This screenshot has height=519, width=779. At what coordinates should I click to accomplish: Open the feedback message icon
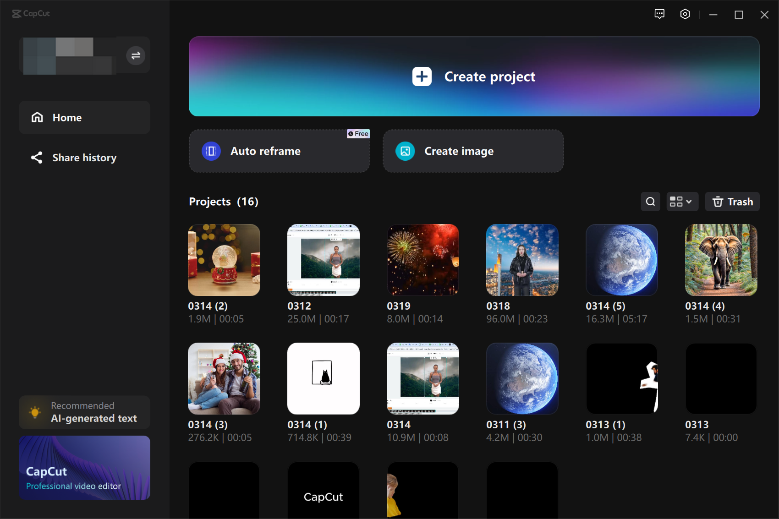[660, 14]
